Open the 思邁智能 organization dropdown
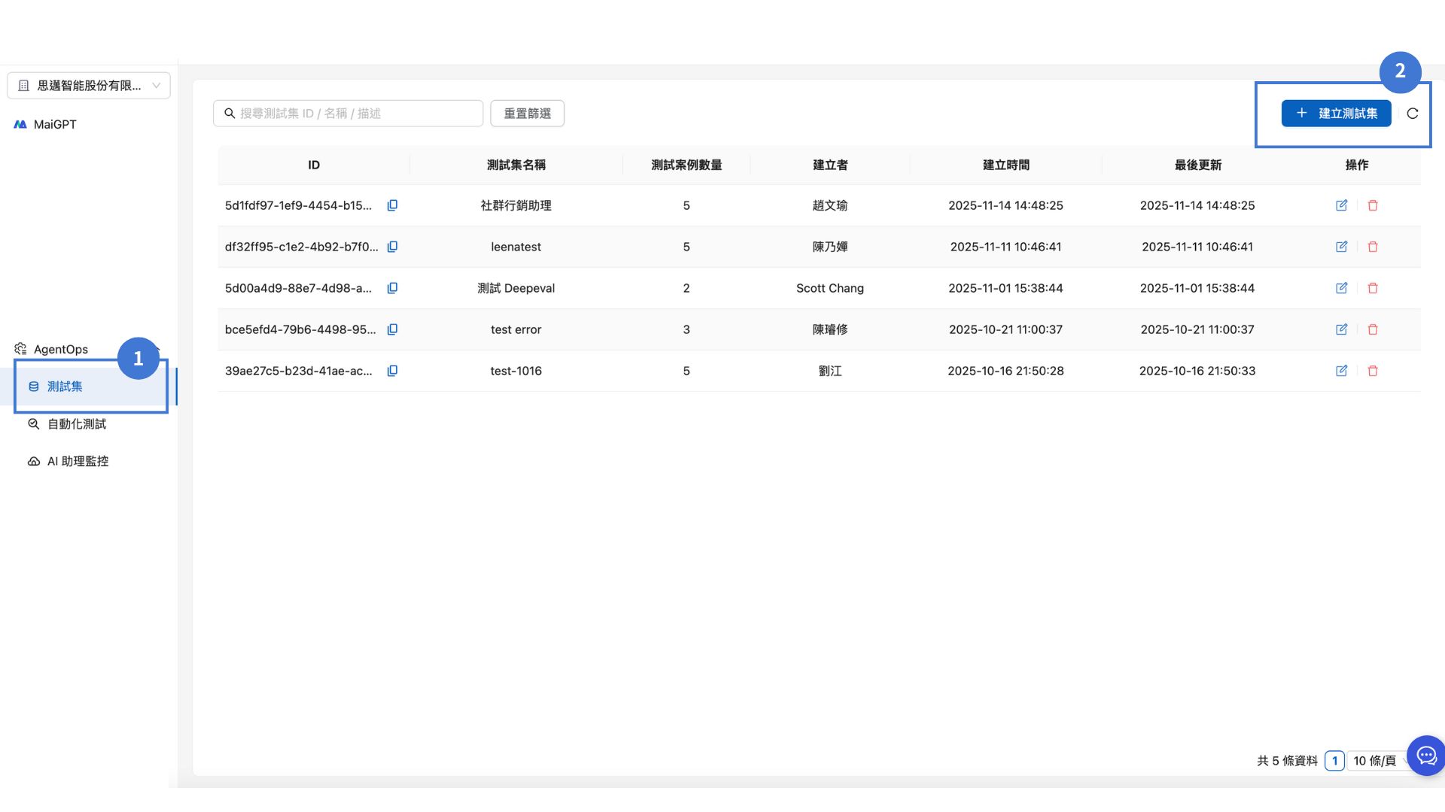 pos(89,86)
